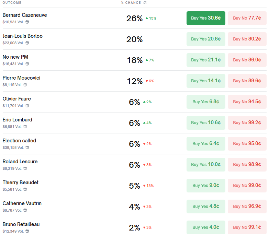Click Buy No 99.1¢ for Bruno Retailleau

point(247,227)
